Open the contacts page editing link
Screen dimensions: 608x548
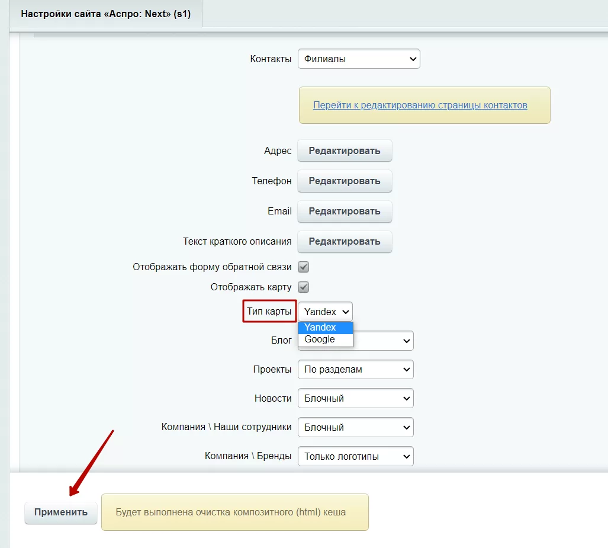[420, 105]
